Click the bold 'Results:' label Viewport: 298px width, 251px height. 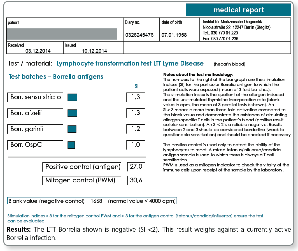click(x=18, y=229)
